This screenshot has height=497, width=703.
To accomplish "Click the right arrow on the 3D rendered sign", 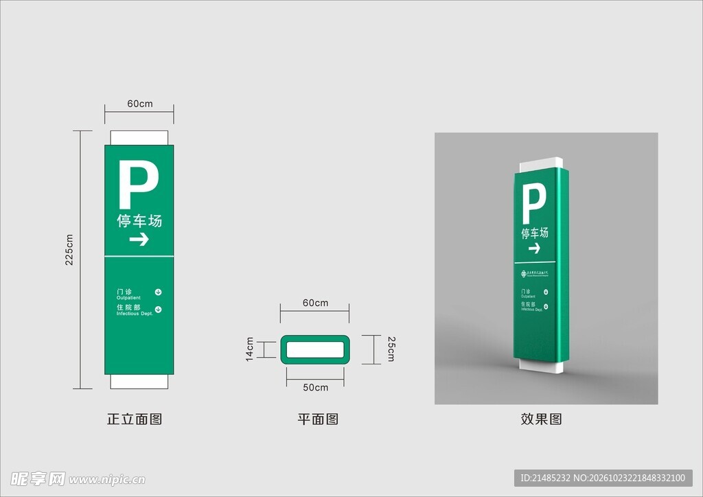I will (534, 248).
